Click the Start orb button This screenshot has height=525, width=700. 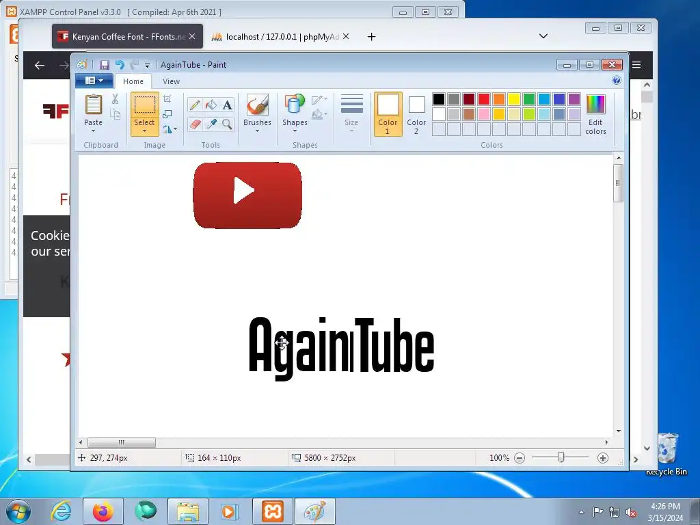(18, 511)
